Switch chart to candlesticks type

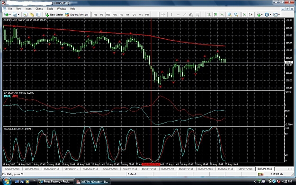[x=215, y=15]
